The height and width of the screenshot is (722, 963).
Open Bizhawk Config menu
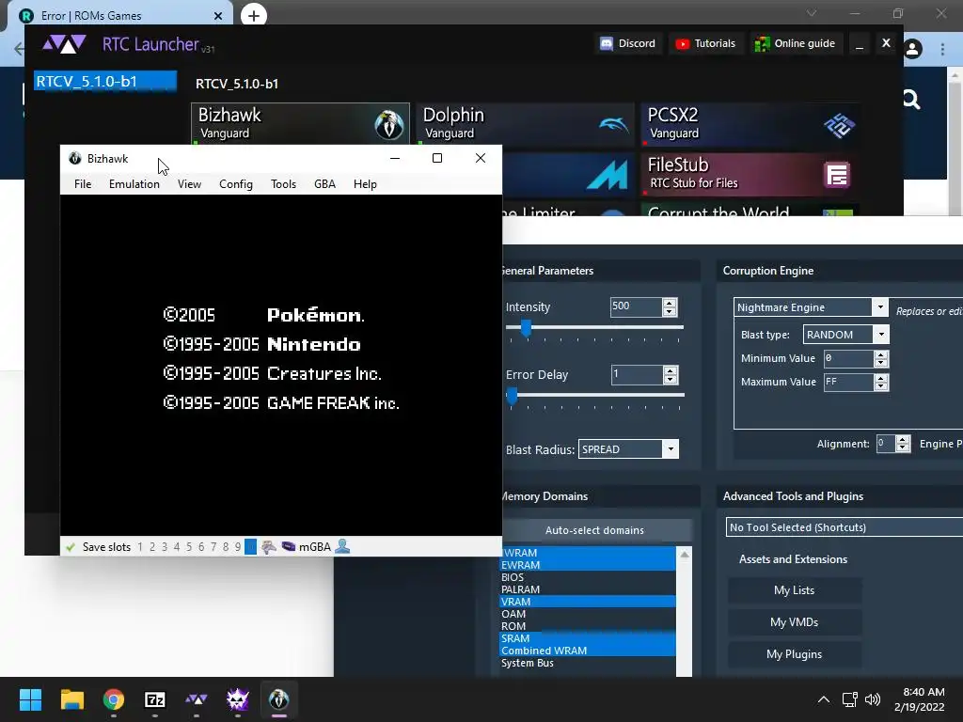coord(236,184)
